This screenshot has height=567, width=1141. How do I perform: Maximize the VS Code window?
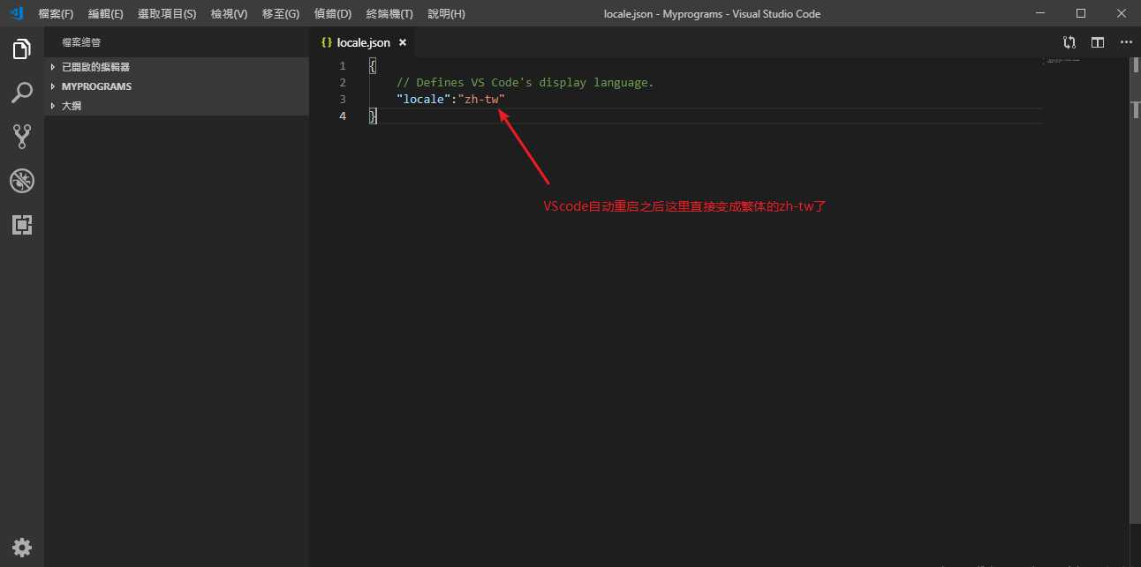click(x=1080, y=13)
